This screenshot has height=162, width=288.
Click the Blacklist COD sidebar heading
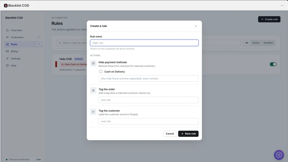pyautogui.click(x=14, y=18)
